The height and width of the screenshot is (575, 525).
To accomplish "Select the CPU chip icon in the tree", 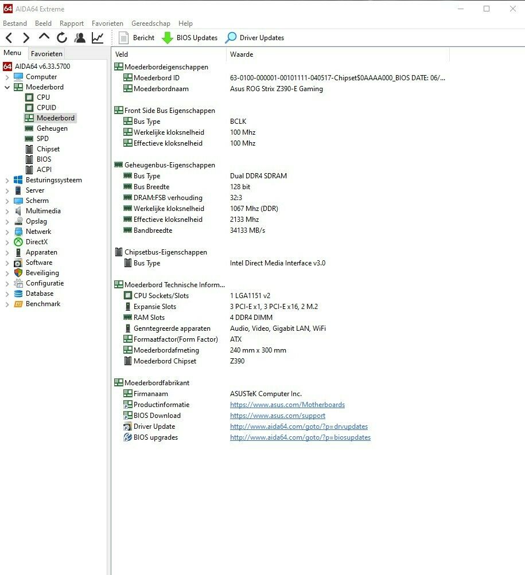I will click(x=29, y=97).
